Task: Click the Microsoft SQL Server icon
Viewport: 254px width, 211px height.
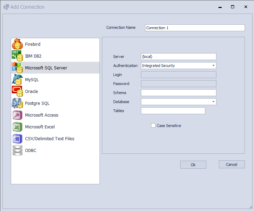Action: point(17,68)
